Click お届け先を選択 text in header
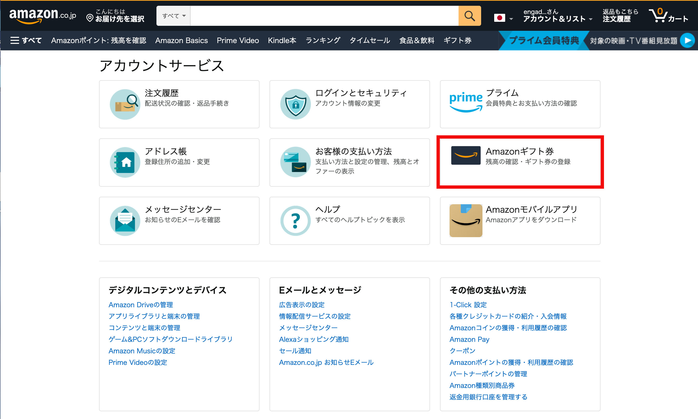Viewport: 698px width, 419px height. click(120, 19)
